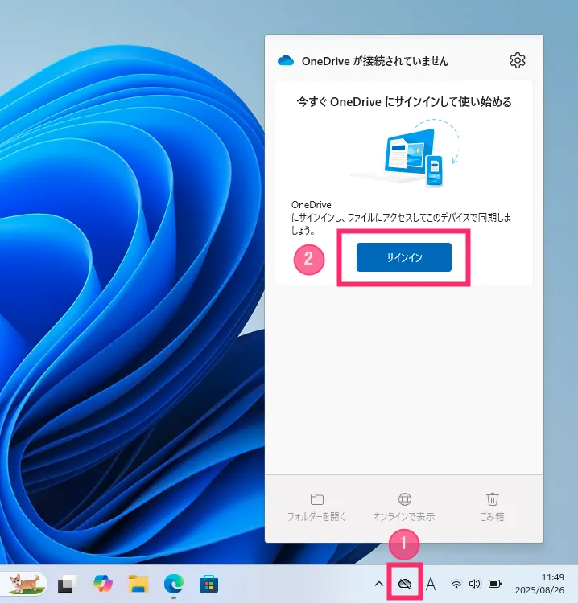Screen dimensions: 578x603
Task: Click the battery status tray icon
Action: coord(495,584)
